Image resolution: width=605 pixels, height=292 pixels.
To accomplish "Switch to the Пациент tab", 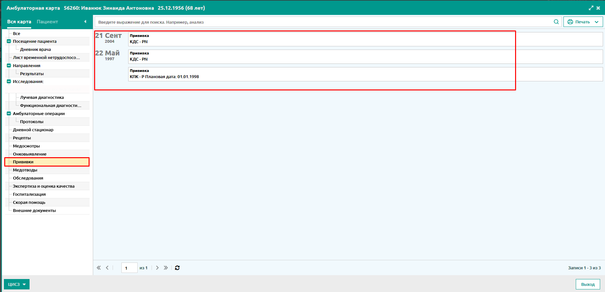I will 47,22.
